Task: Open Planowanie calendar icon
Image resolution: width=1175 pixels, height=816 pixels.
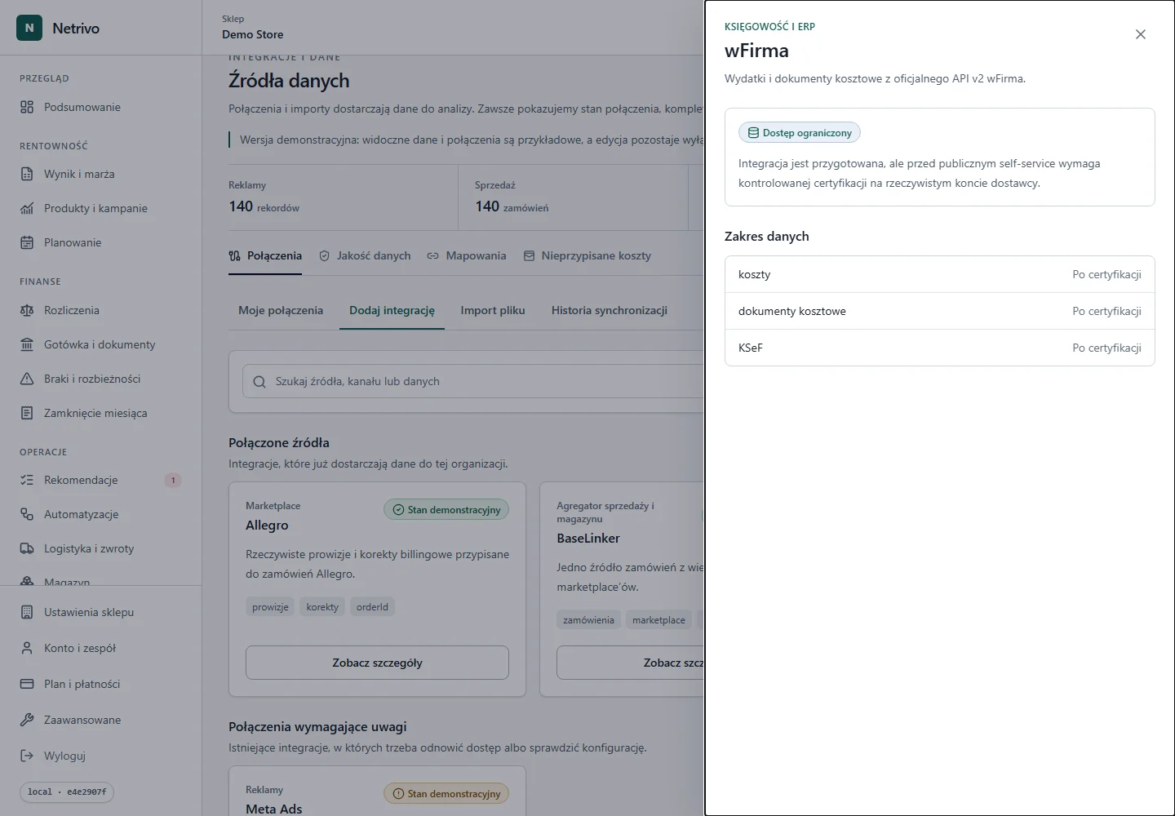Action: (27, 242)
